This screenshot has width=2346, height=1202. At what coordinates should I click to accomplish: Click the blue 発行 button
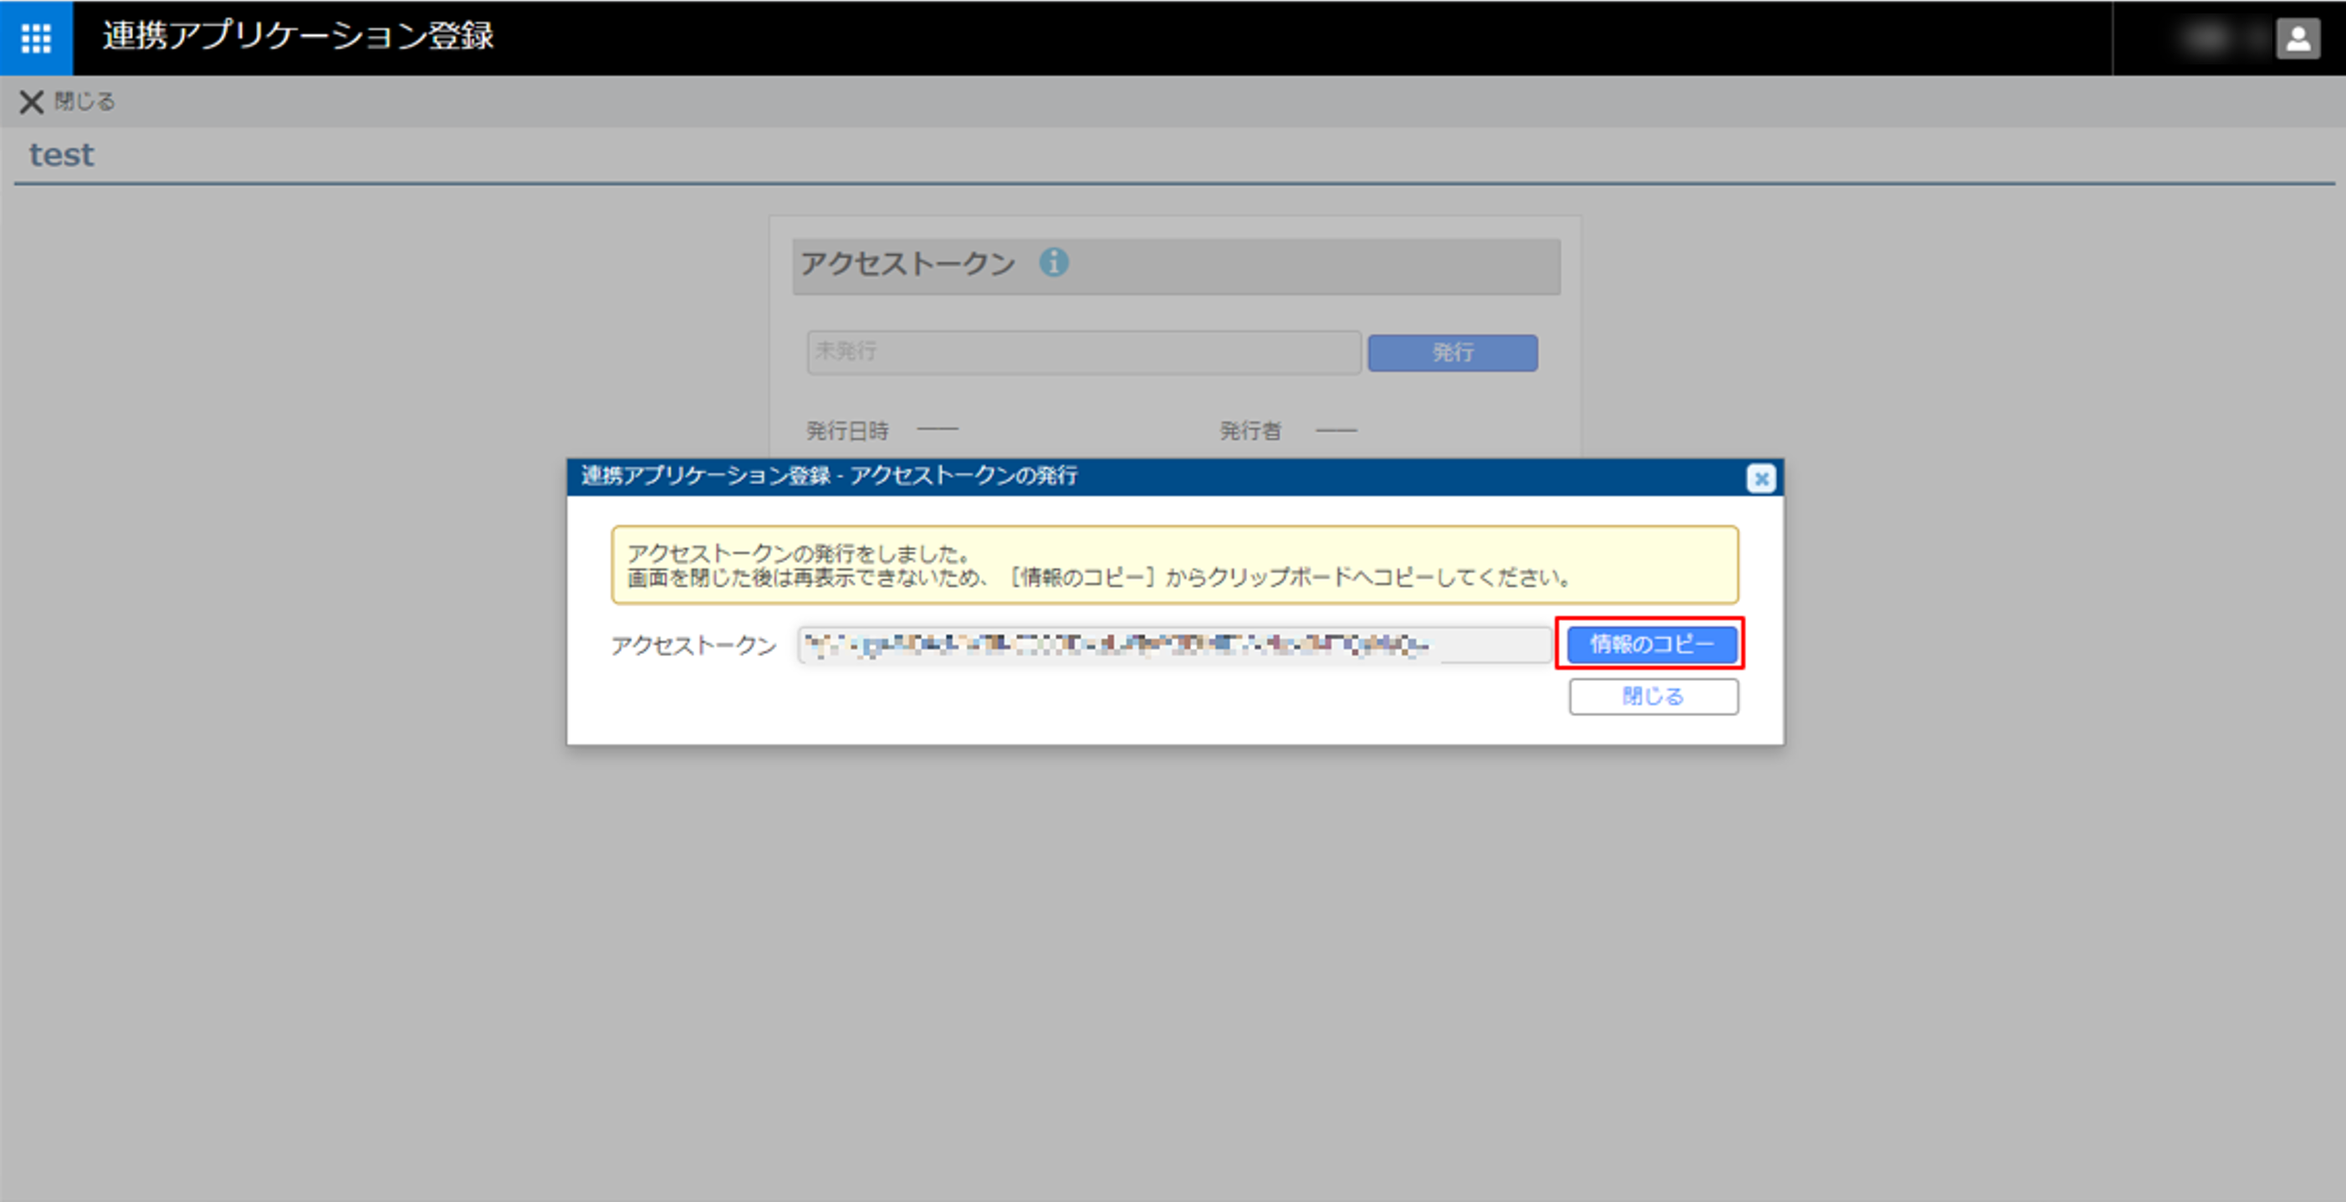pyautogui.click(x=1453, y=352)
